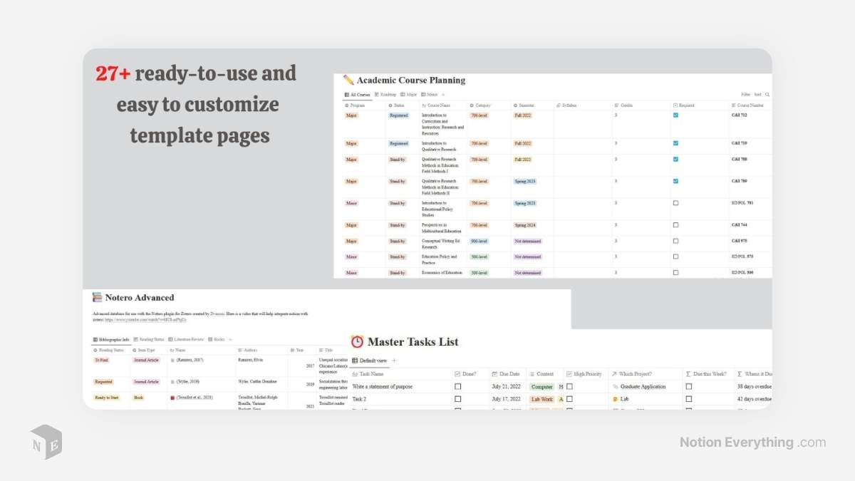
Task: Uncheck Required for course C&I 719
Action: pos(675,143)
